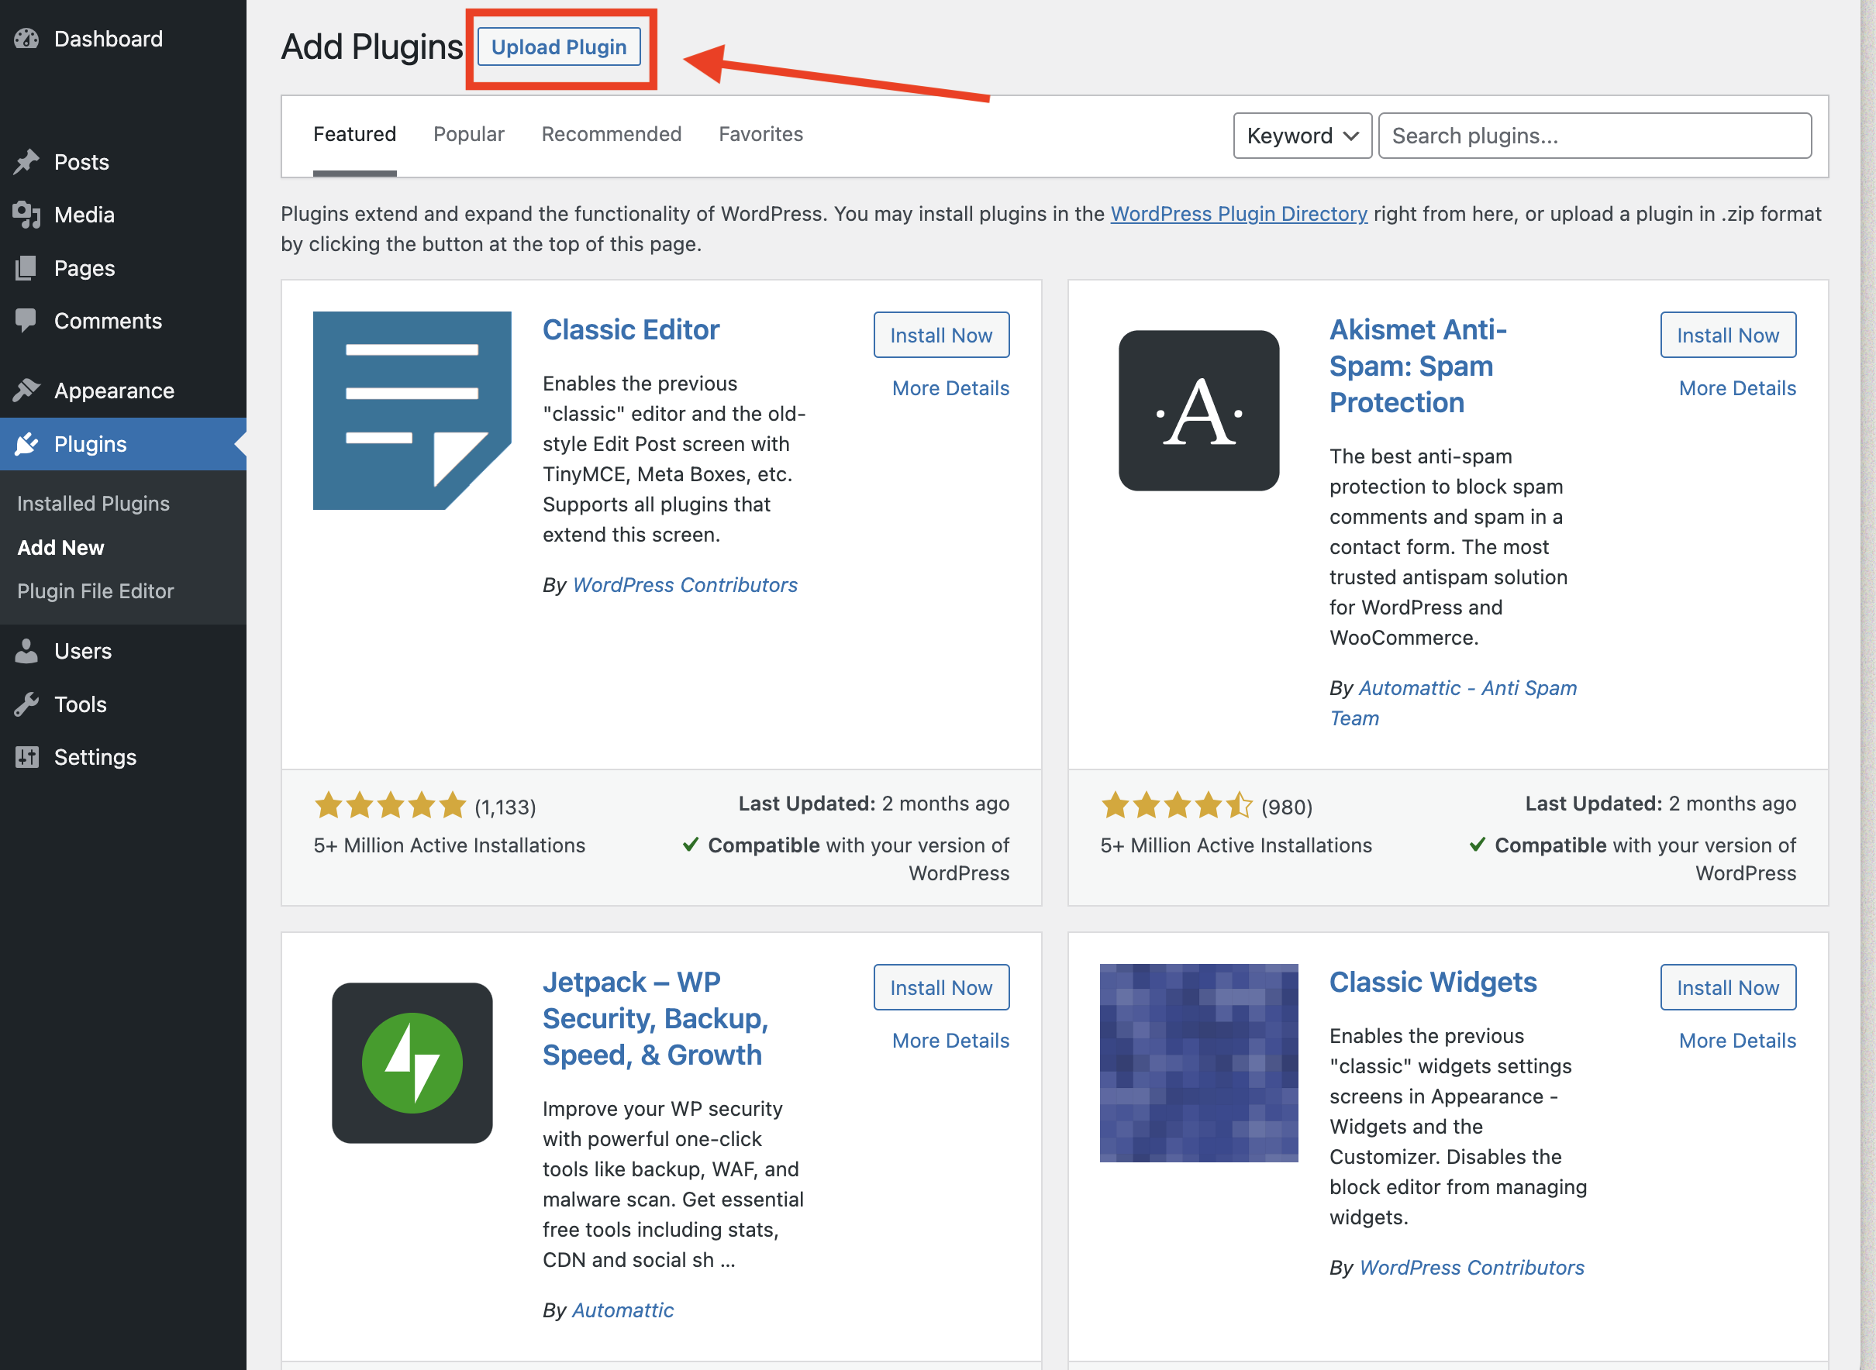Focus the Search plugins input field

[1595, 135]
